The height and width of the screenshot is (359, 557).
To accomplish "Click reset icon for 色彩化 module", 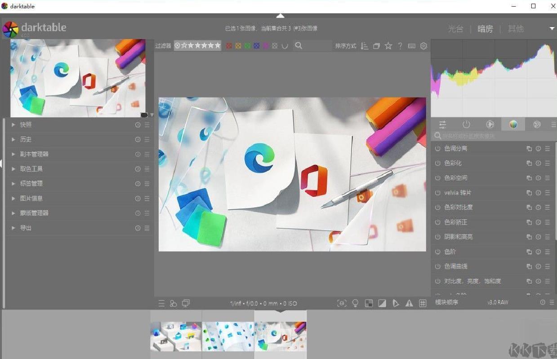I will coord(538,163).
